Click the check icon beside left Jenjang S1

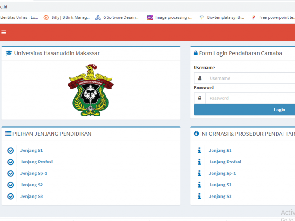11,151
